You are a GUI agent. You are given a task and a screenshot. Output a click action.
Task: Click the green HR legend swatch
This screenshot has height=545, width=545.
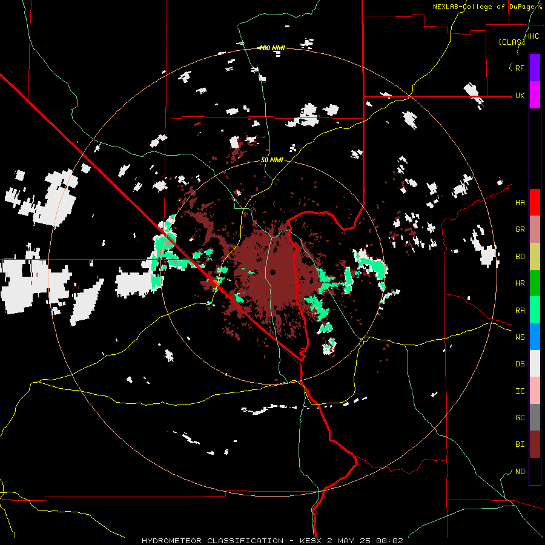535,283
